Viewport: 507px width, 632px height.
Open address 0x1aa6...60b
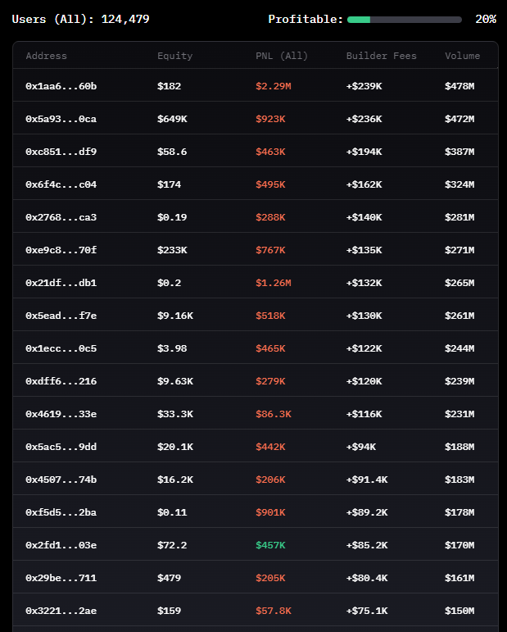(x=61, y=86)
